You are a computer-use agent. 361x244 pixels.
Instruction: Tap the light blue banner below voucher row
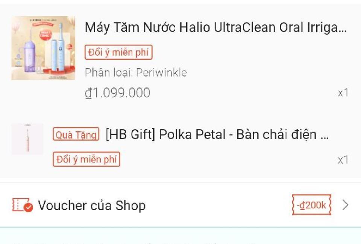[180, 236]
